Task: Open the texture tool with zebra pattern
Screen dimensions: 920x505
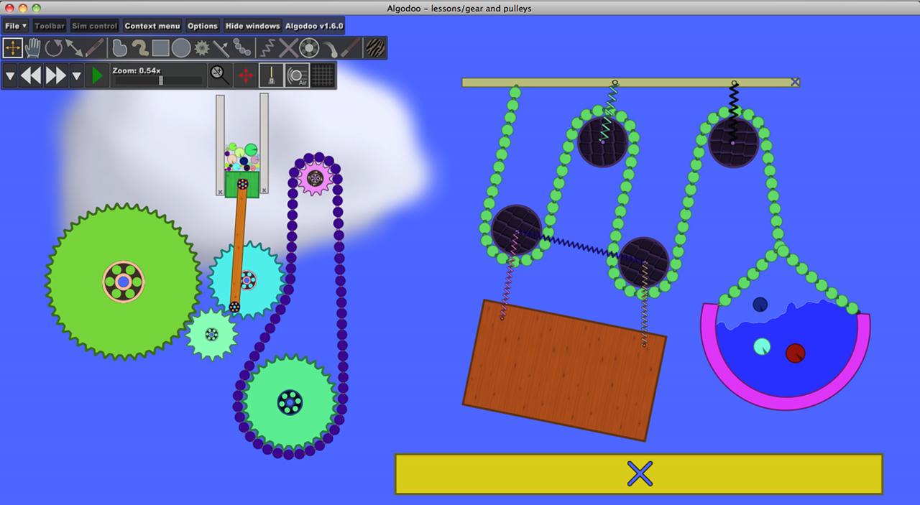Action: [375, 48]
